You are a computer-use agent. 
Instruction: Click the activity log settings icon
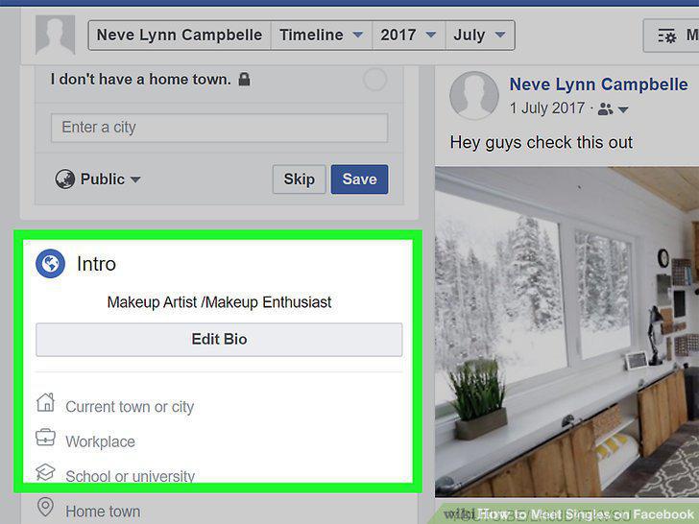(x=667, y=36)
